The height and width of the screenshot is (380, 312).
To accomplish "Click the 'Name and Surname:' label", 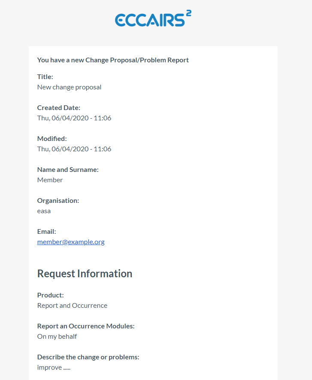I will coord(68,170).
